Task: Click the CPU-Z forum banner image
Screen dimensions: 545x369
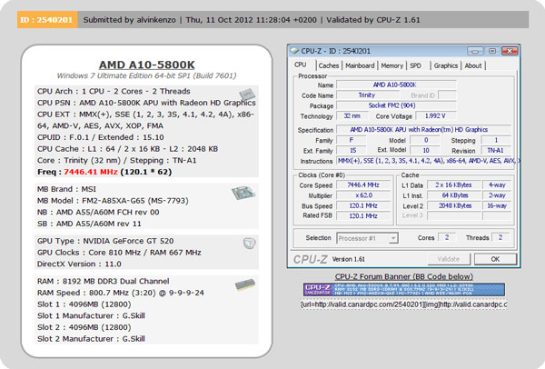Action: pyautogui.click(x=404, y=289)
